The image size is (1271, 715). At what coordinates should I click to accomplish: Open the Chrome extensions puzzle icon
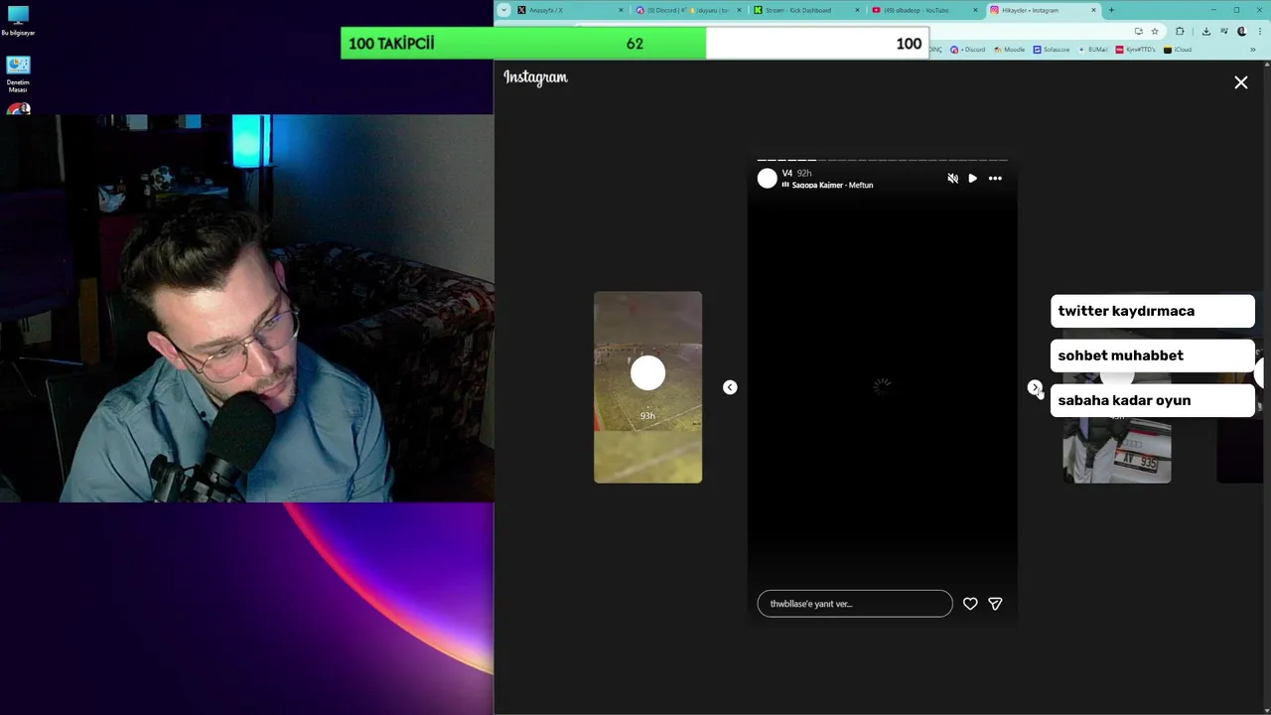[x=1180, y=32]
